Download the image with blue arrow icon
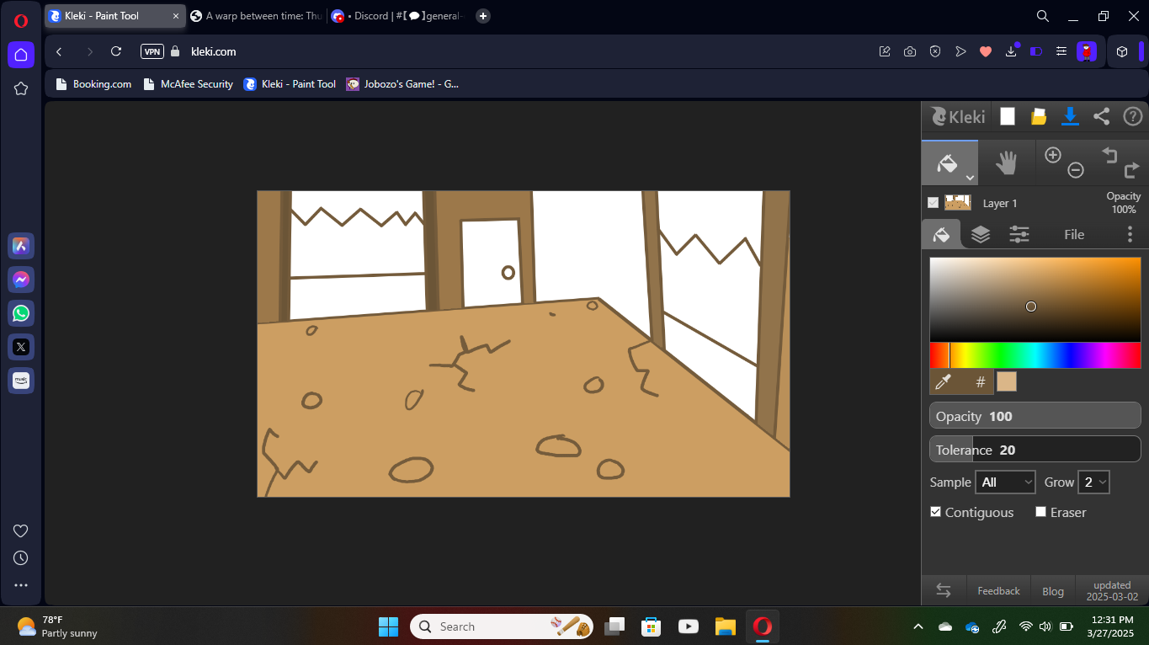 (x=1070, y=116)
